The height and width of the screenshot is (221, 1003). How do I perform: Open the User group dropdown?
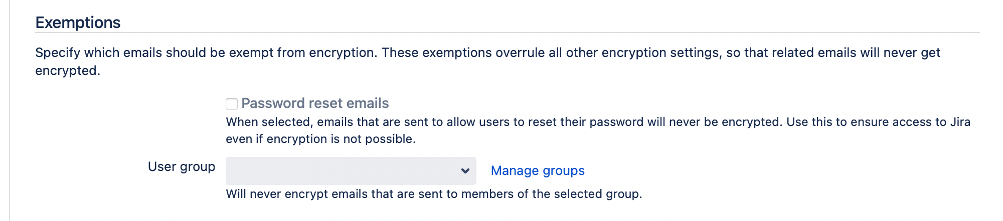pos(351,171)
